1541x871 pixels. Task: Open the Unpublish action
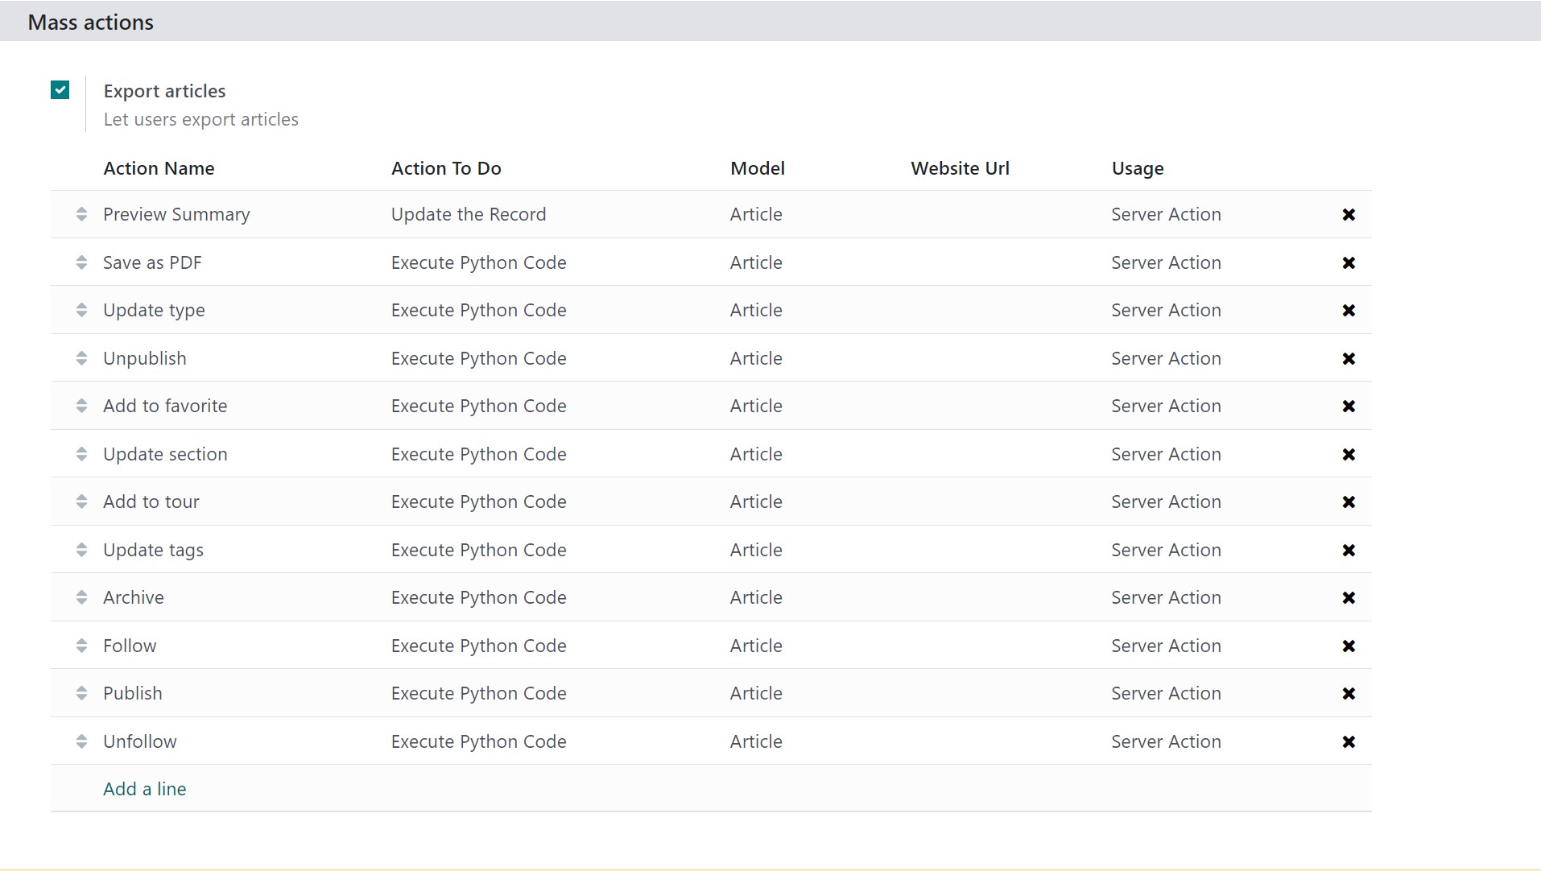(x=145, y=358)
